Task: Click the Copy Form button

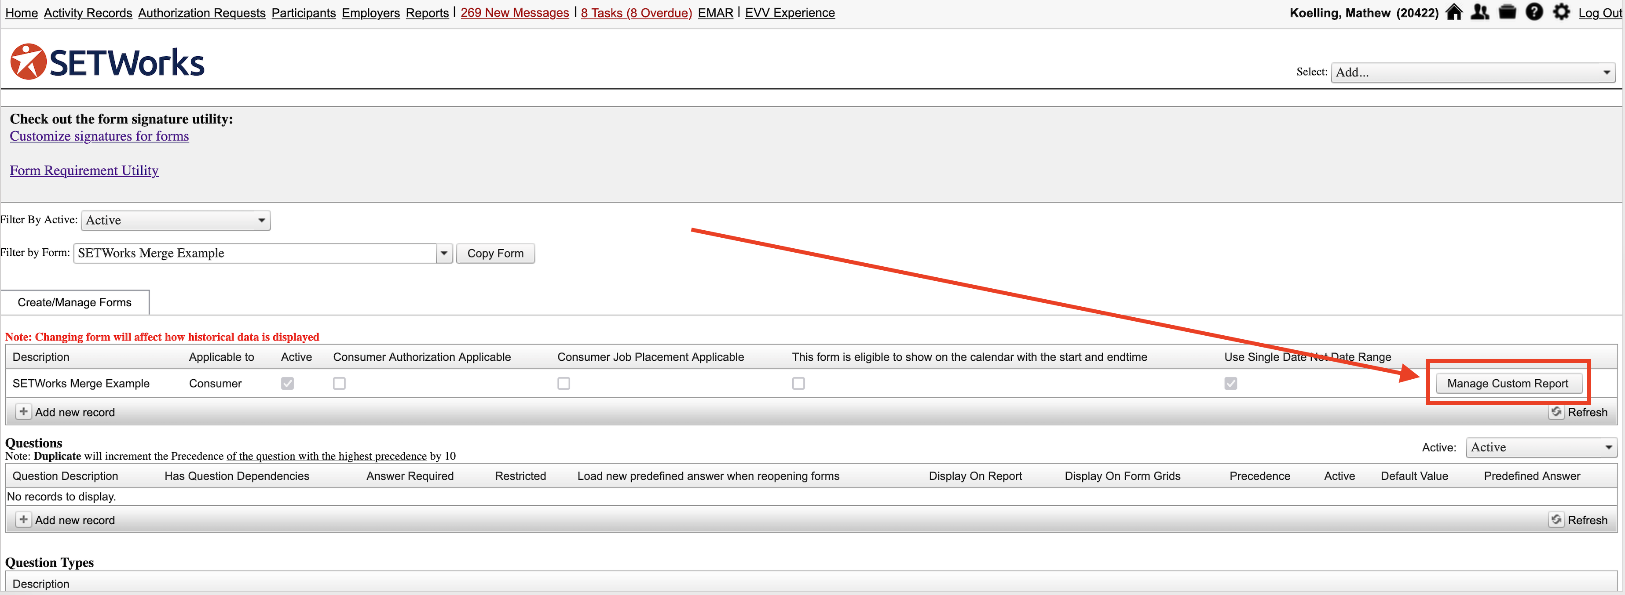Action: tap(495, 254)
